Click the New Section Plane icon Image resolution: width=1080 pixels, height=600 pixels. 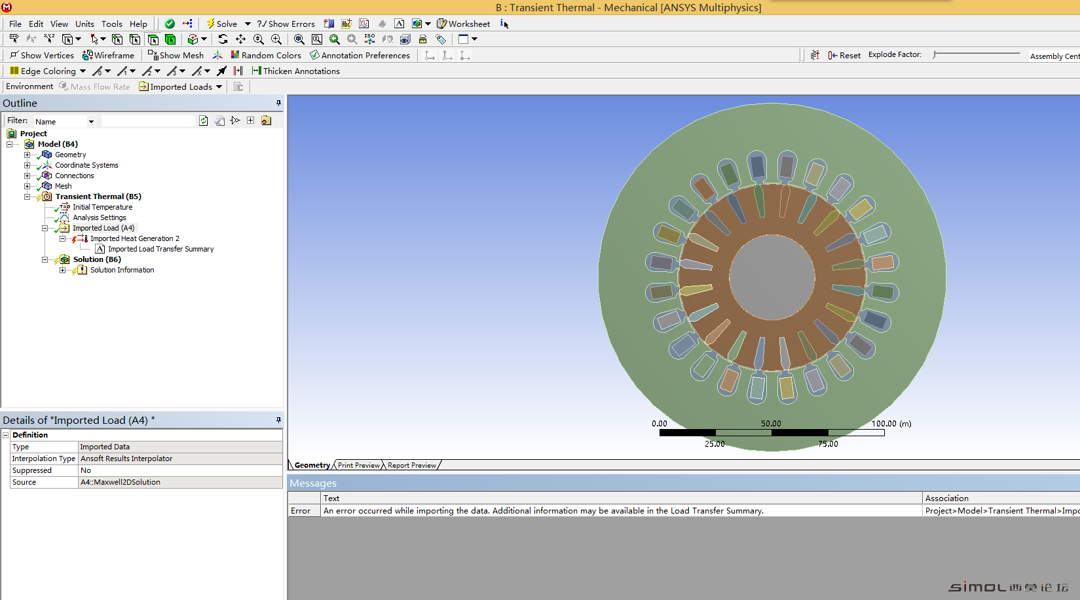pyautogui.click(x=329, y=24)
